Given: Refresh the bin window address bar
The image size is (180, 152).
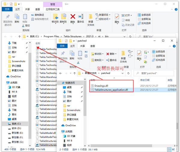Looking at the screenshot, I should pos(130,36).
